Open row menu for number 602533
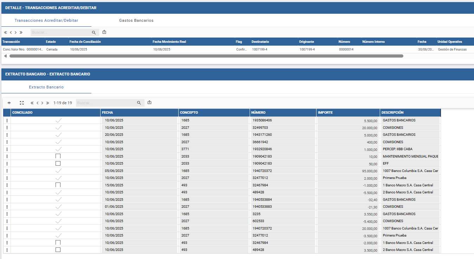 pos(7,221)
